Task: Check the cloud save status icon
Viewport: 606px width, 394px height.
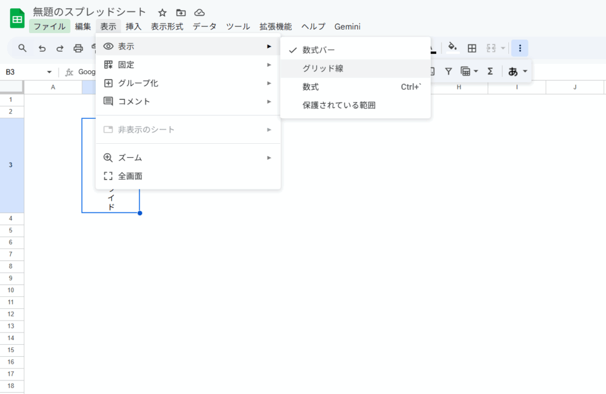Action: (199, 12)
